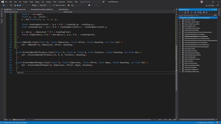The width and height of the screenshot is (221, 124).
Task: Open the Extensions menu
Action: (x=62, y=2)
